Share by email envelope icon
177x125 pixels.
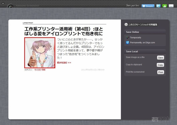(x=171, y=6)
